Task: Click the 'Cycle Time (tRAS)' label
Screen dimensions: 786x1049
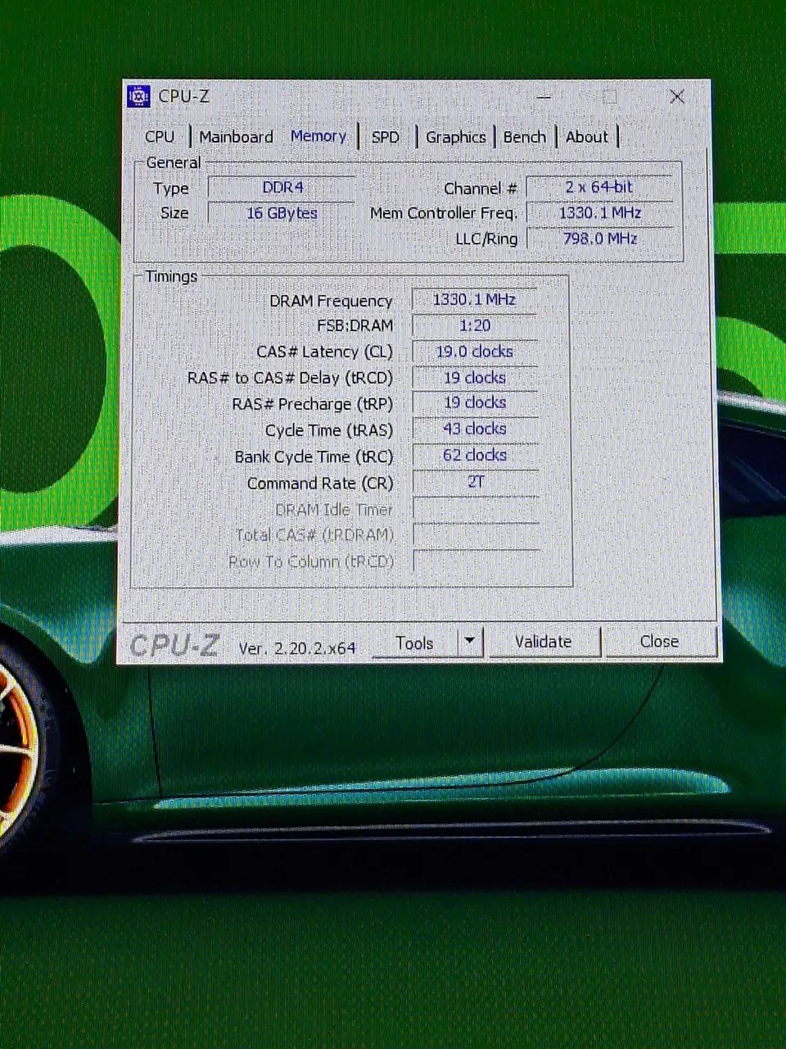Action: pyautogui.click(x=328, y=431)
